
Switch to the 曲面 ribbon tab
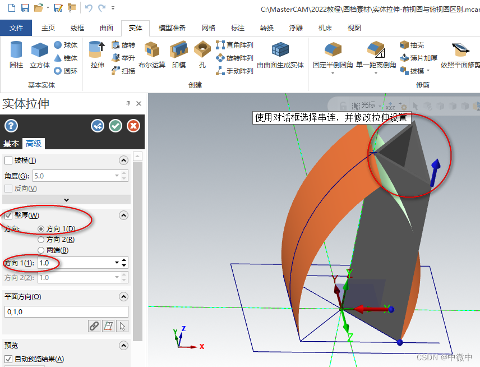(x=107, y=28)
